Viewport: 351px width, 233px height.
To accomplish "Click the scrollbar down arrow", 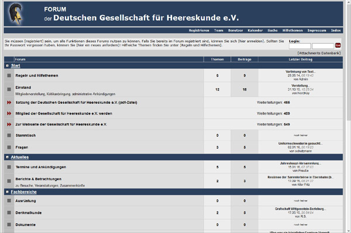I will 349,231.
